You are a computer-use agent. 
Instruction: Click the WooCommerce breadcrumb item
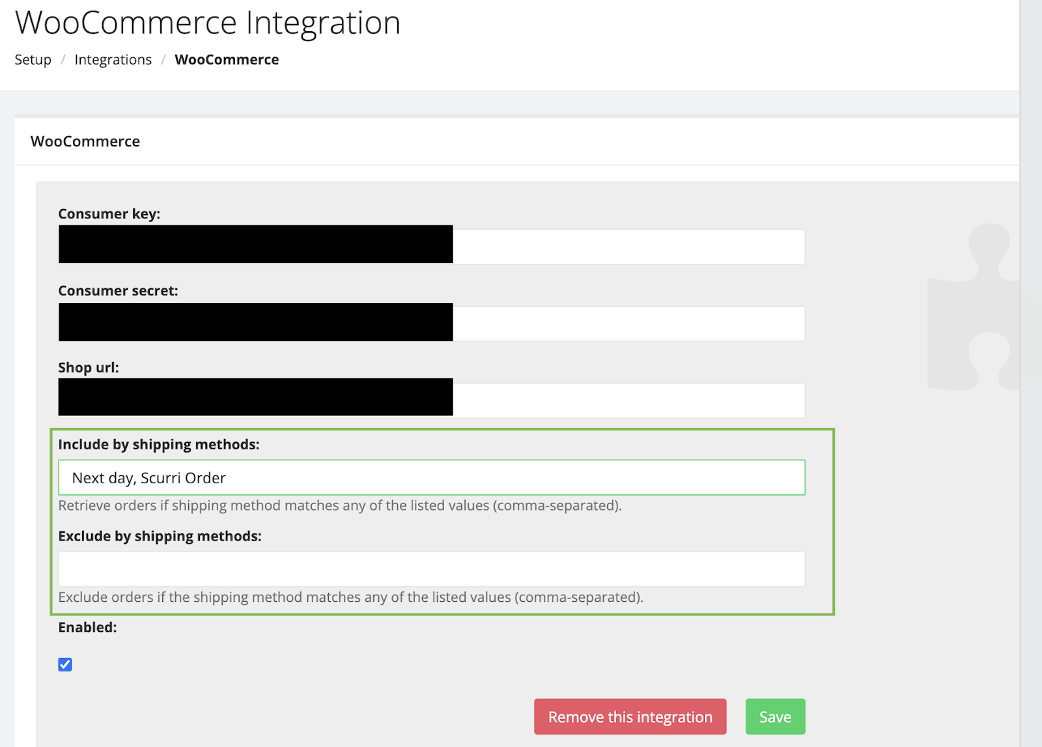(x=227, y=59)
